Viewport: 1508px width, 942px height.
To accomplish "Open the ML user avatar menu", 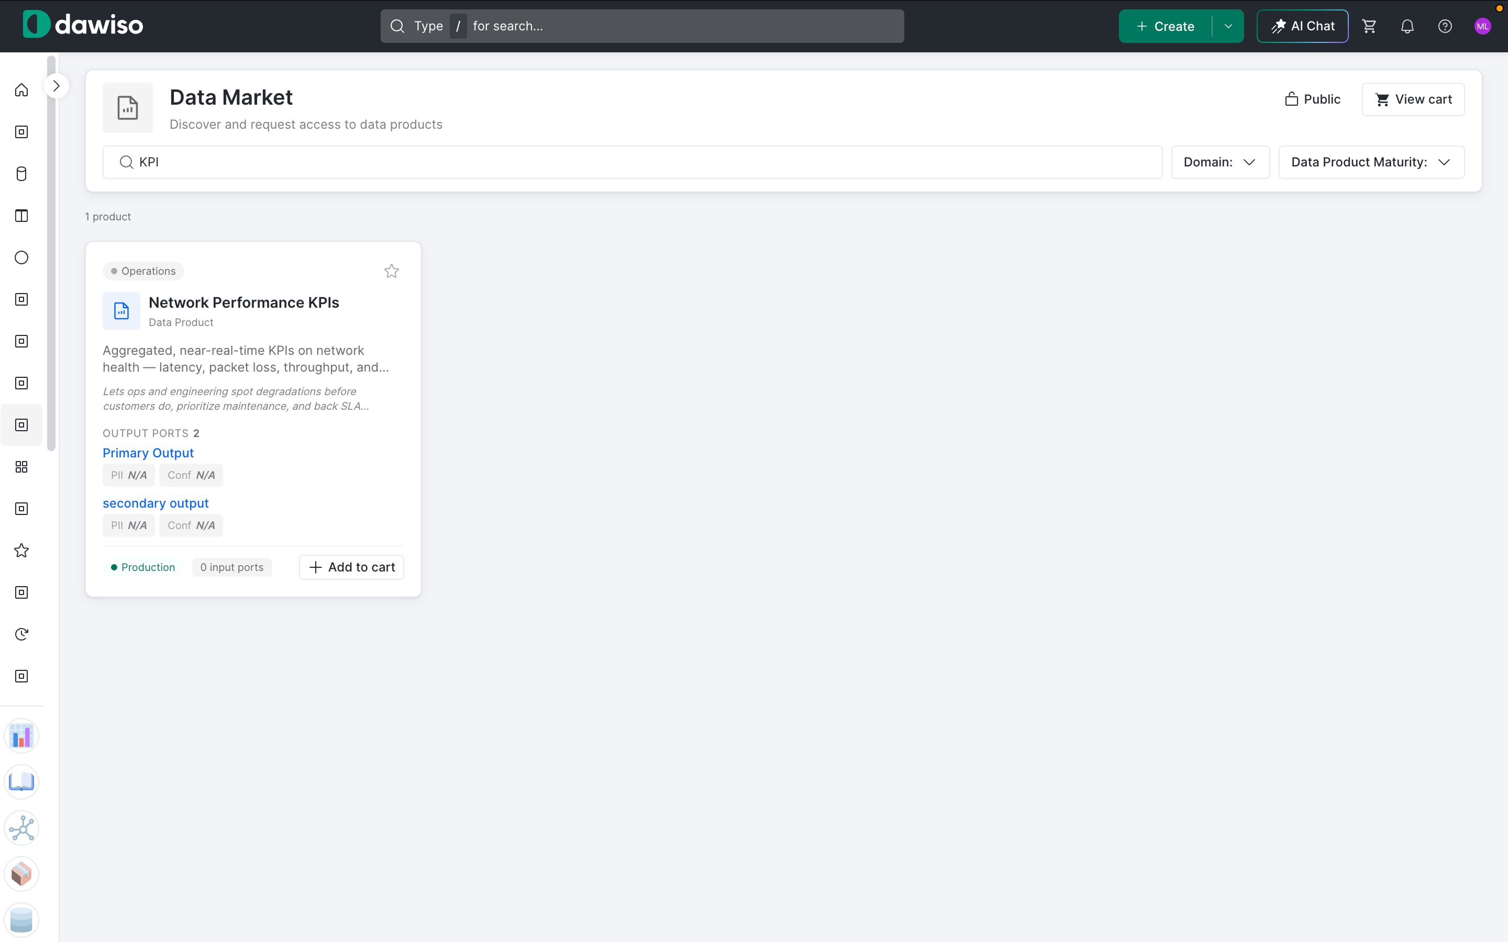I will [x=1482, y=26].
